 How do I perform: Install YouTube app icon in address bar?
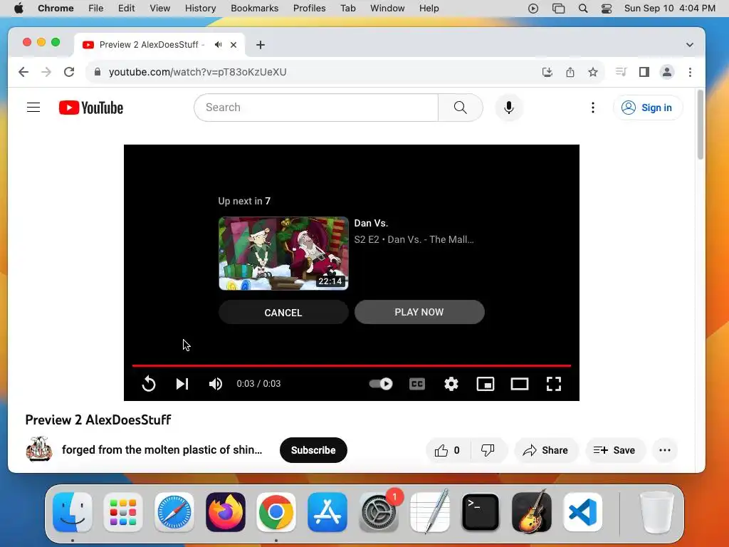point(547,72)
